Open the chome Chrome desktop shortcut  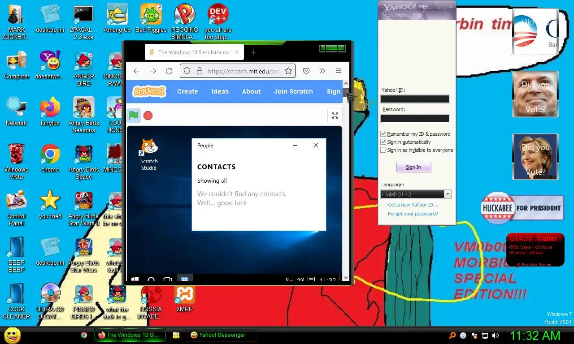pyautogui.click(x=50, y=159)
